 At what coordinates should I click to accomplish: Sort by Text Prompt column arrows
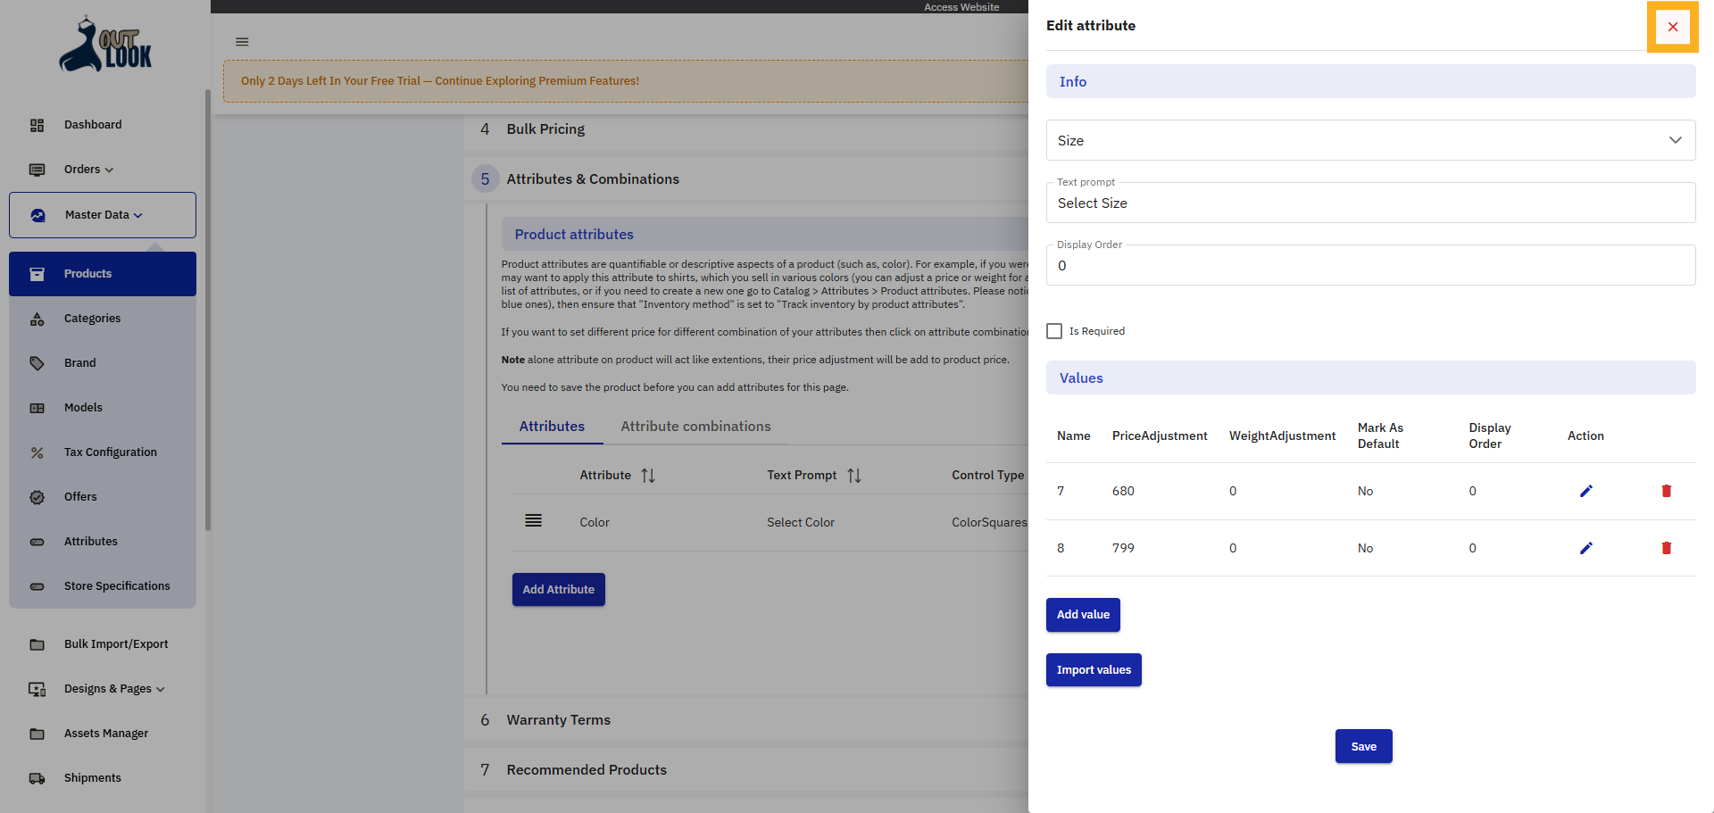(854, 476)
